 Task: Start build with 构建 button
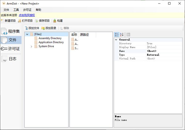pyautogui.click(x=58, y=21)
